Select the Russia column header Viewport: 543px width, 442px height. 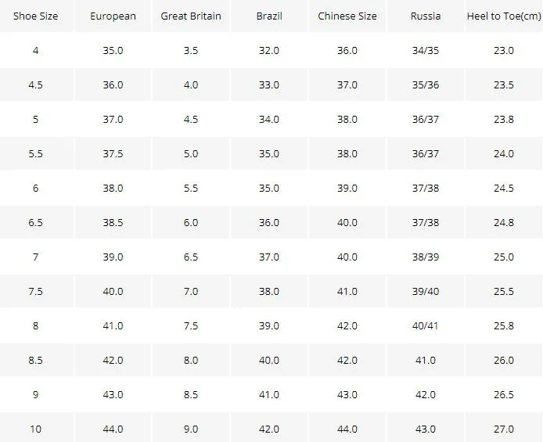426,16
